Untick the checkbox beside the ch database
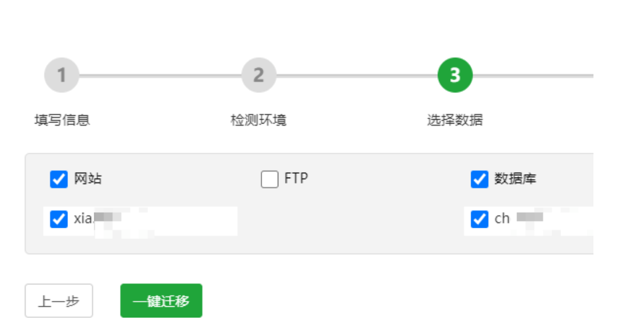This screenshot has width=618, height=333. (479, 219)
